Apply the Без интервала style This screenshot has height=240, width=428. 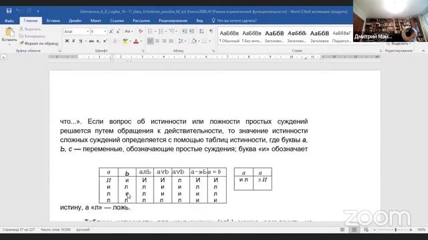click(x=251, y=36)
